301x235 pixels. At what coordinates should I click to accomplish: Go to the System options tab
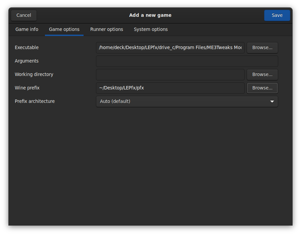[151, 29]
